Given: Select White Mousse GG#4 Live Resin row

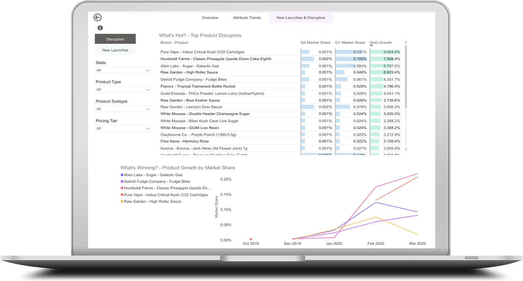Looking at the screenshot, I should point(280,128).
